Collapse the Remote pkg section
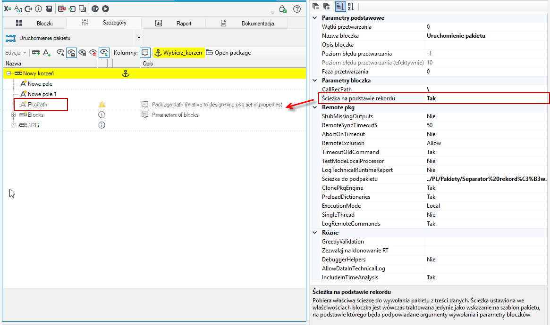Image resolution: width=550 pixels, height=325 pixels. 315,107
